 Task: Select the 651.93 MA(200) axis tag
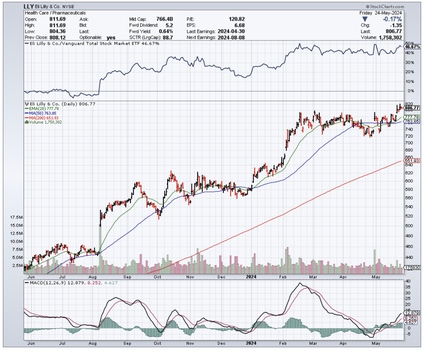(412, 161)
